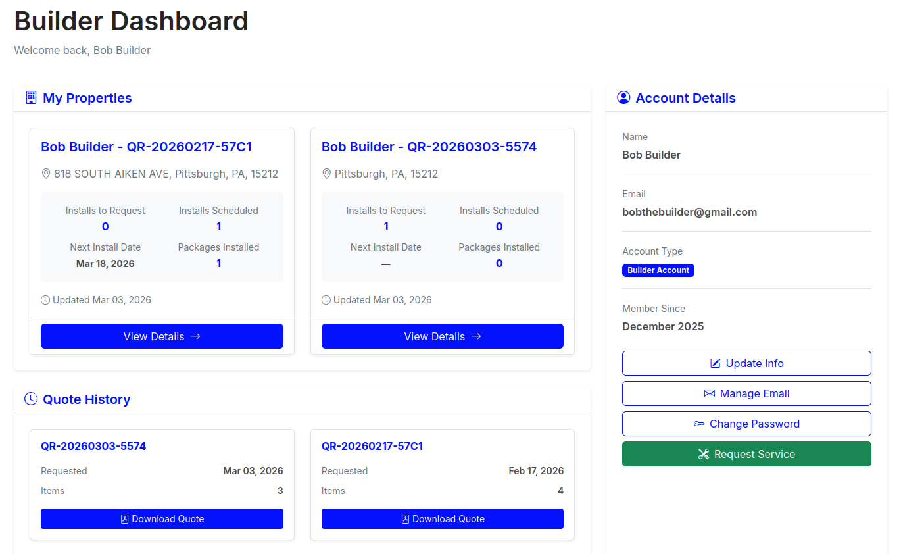Screen dimensions: 901x554
Task: Select the QR-20260217-57C1 quote history title
Action: coord(372,446)
